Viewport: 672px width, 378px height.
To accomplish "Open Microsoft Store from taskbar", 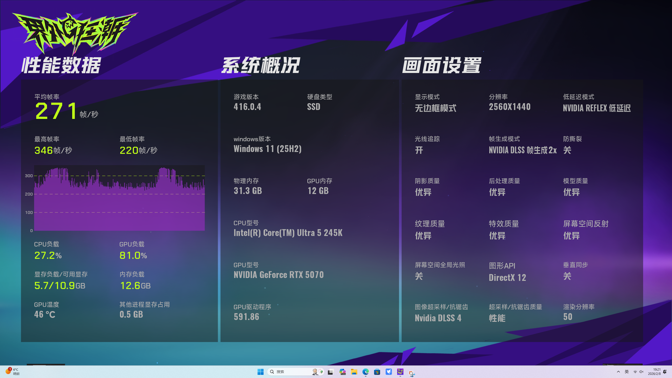I will click(x=377, y=372).
